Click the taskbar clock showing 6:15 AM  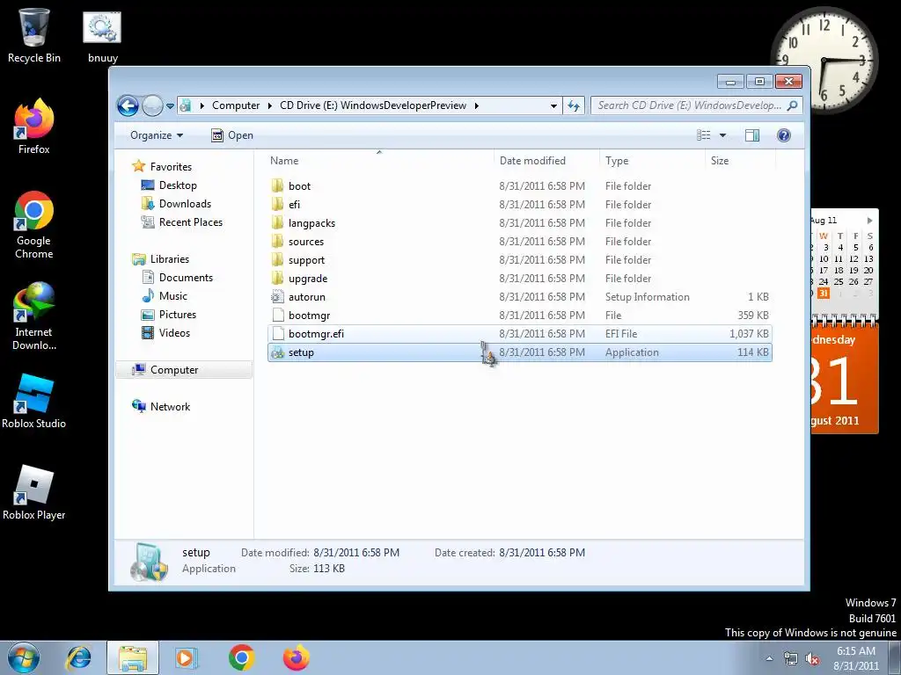(856, 658)
